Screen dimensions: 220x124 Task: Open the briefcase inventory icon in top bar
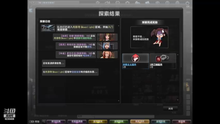(x=127, y=3)
